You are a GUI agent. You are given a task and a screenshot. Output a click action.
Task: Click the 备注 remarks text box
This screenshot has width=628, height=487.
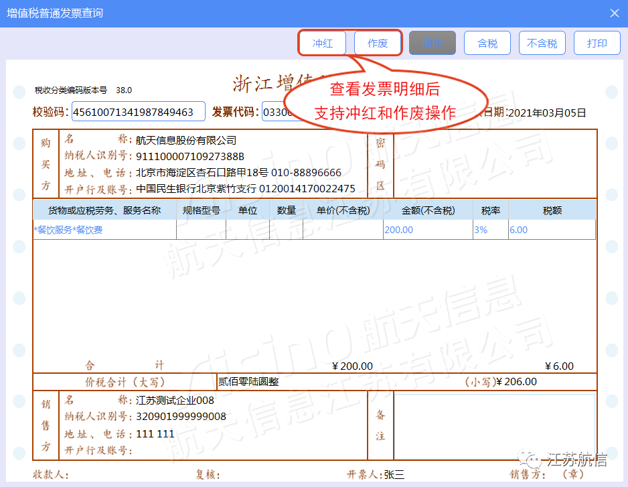point(494,426)
